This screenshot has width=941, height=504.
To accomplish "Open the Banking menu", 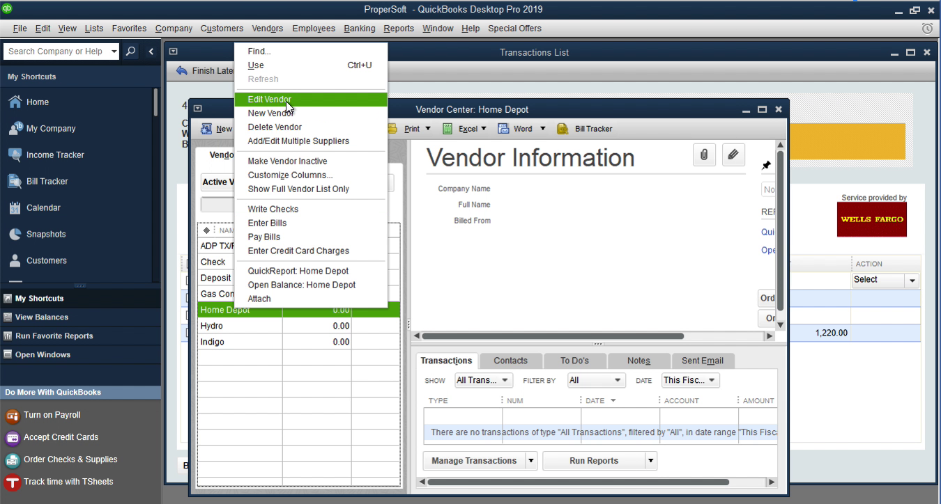I will (x=360, y=29).
